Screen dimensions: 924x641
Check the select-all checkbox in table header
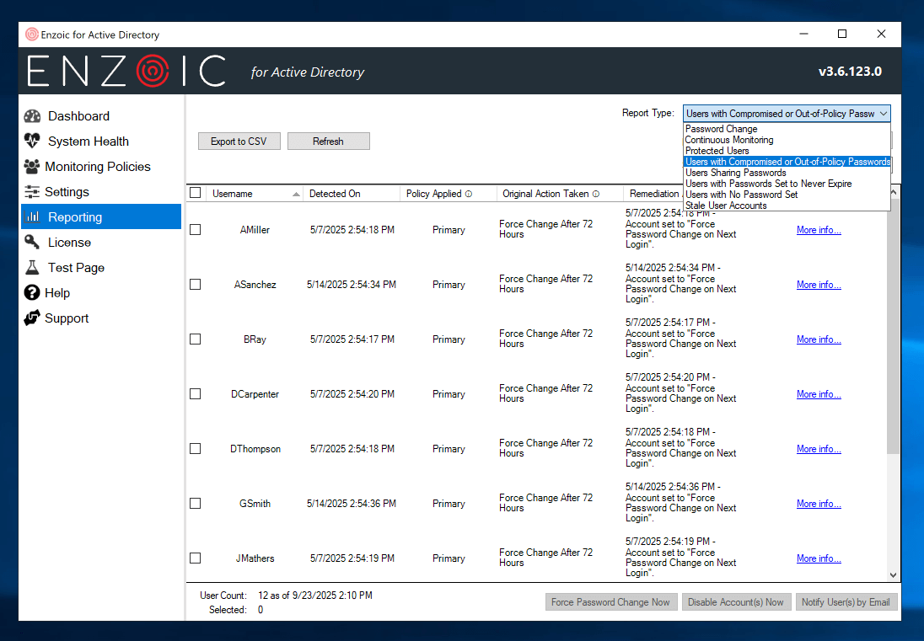tap(196, 193)
